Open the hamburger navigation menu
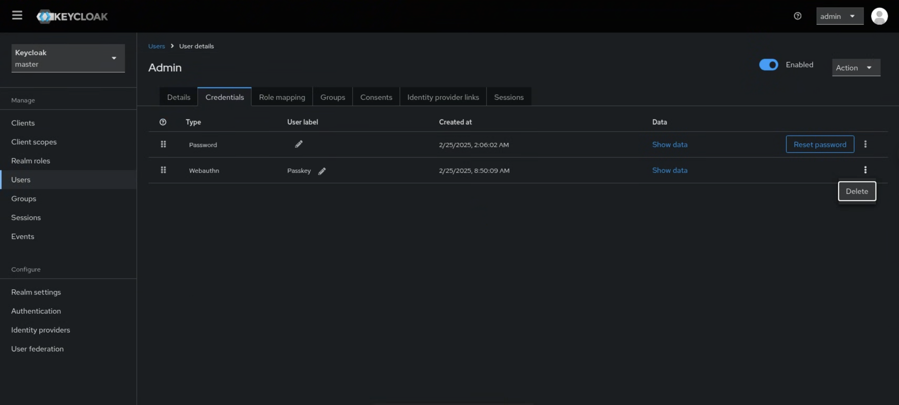 click(x=17, y=15)
